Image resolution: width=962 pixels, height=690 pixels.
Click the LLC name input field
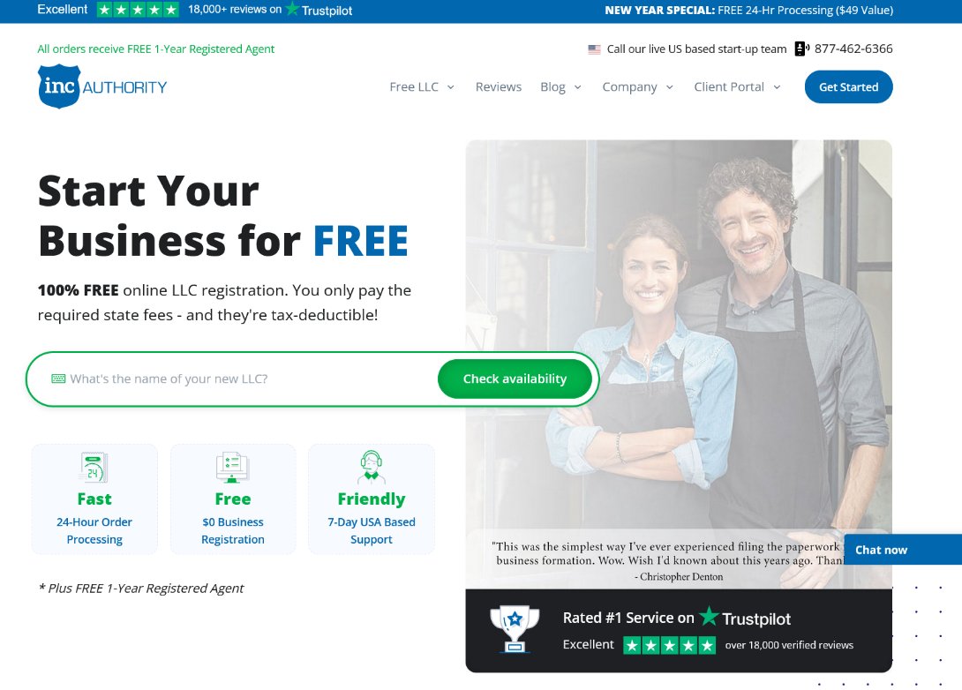tap(245, 379)
